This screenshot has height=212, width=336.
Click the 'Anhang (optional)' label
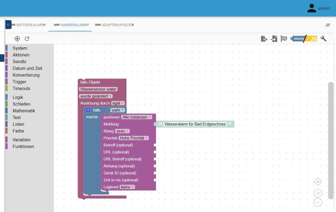[119, 166]
